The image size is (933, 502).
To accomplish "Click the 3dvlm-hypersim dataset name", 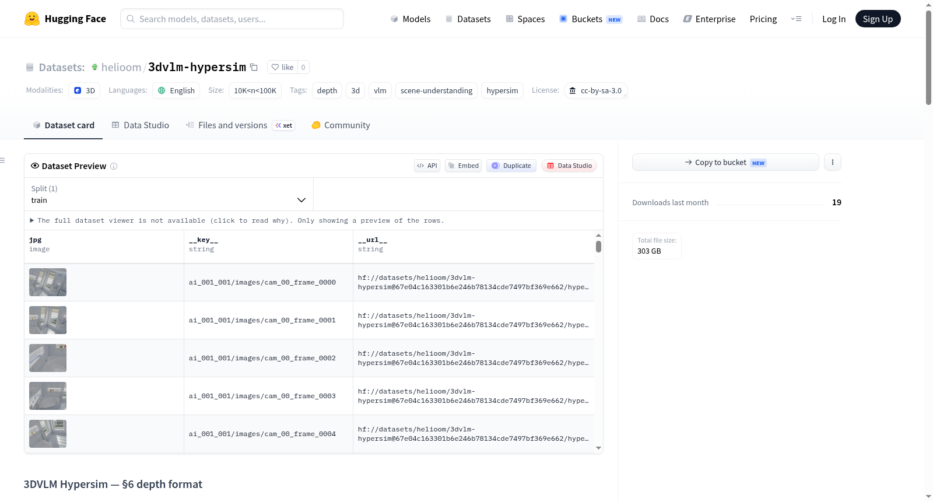I will tap(197, 67).
